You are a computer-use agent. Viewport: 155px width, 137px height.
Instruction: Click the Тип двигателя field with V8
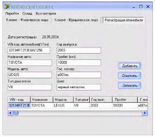(x=30, y=87)
